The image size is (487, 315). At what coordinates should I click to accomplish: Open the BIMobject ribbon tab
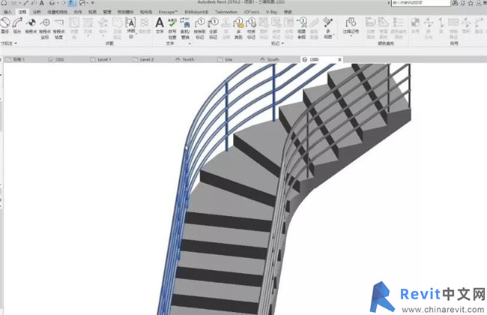pos(196,12)
